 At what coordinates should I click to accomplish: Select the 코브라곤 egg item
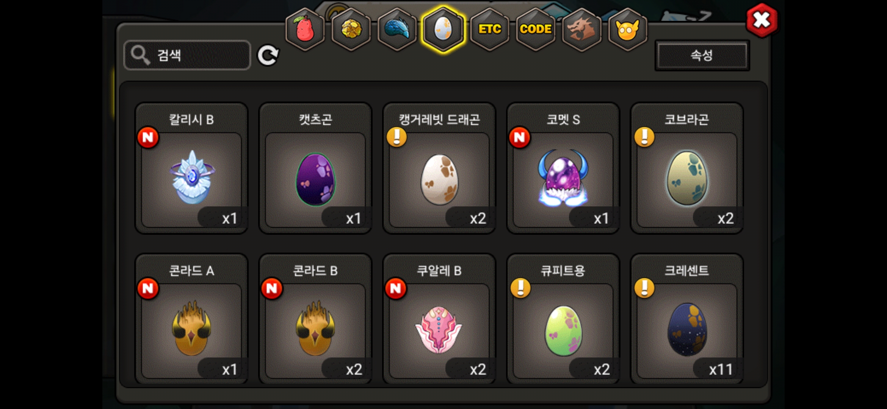click(687, 168)
